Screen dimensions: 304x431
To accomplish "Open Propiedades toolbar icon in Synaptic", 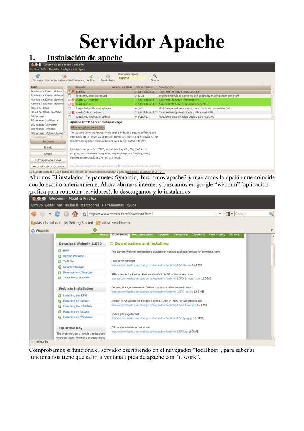I will click(x=108, y=76).
